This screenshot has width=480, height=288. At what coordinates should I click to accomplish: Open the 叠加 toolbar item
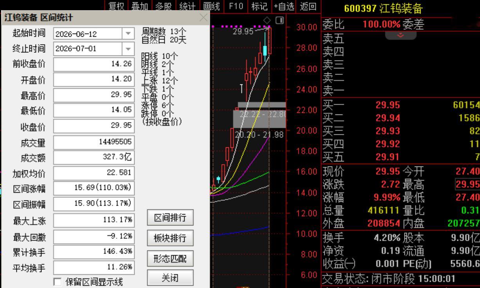pyautogui.click(x=140, y=6)
